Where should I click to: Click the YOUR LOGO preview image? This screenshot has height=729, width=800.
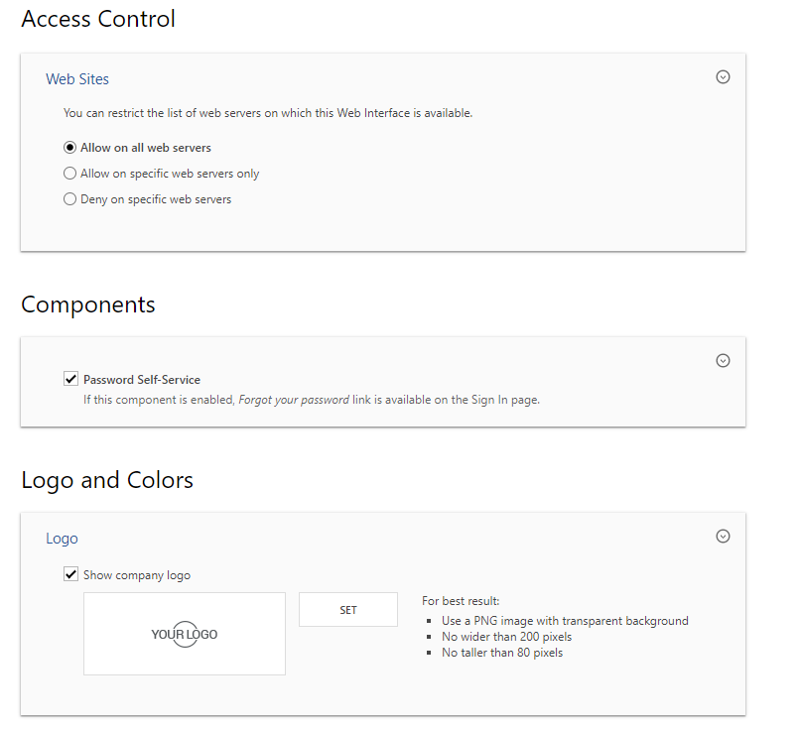185,634
